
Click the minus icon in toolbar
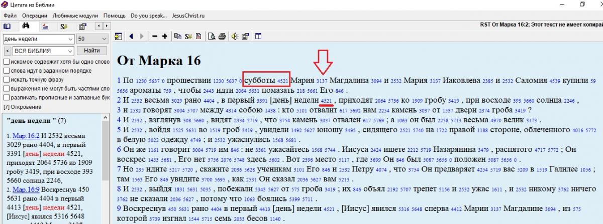155,36
